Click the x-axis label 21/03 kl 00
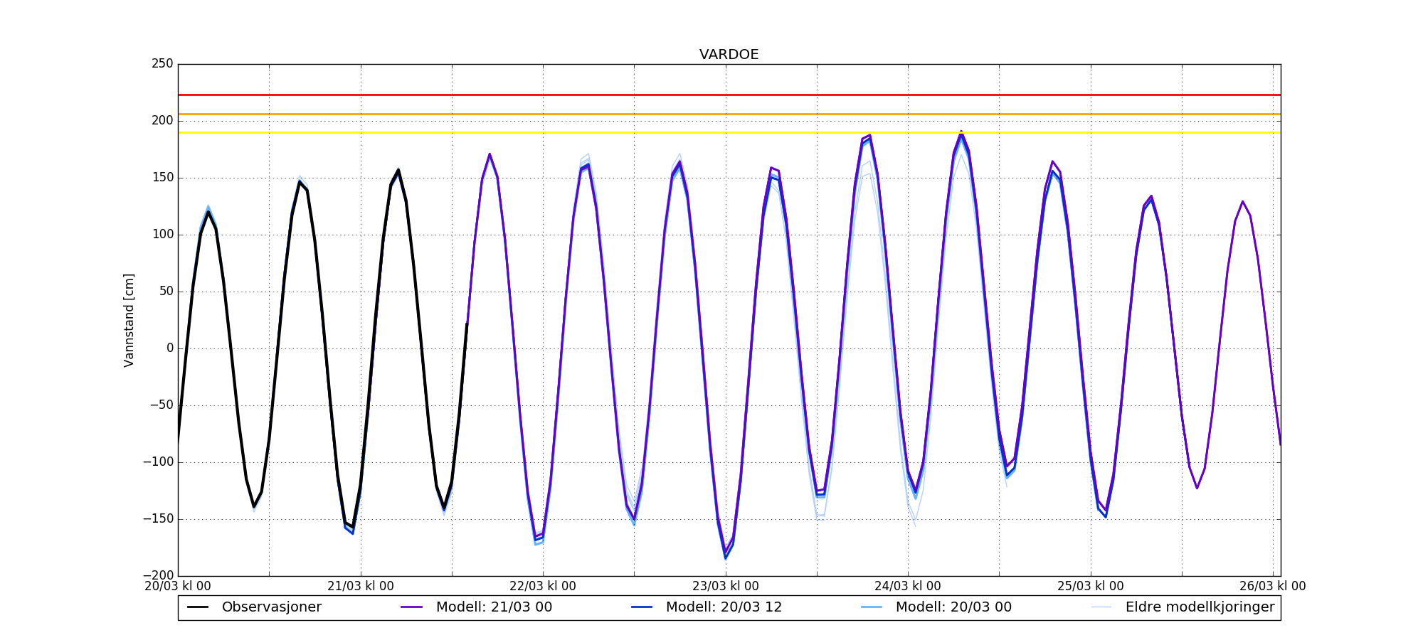Viewport: 1423px width, 640px height. [361, 587]
